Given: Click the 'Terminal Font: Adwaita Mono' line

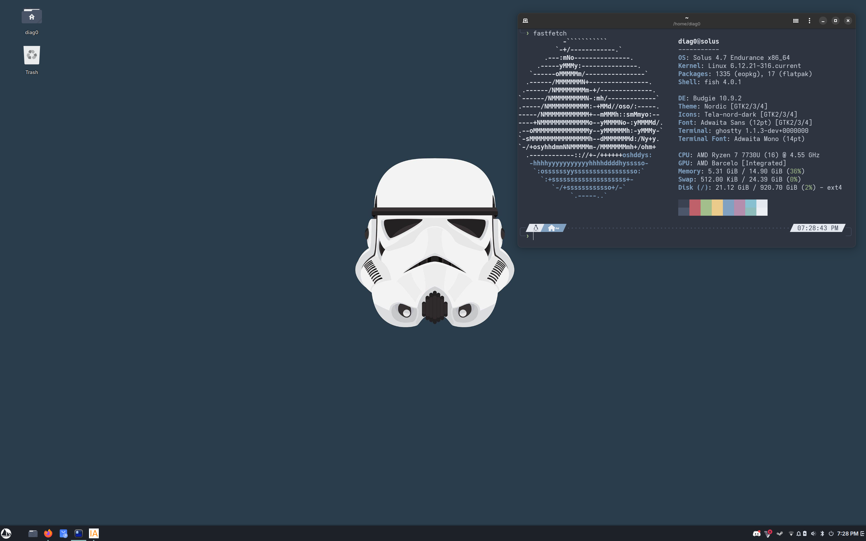Looking at the screenshot, I should click(742, 139).
